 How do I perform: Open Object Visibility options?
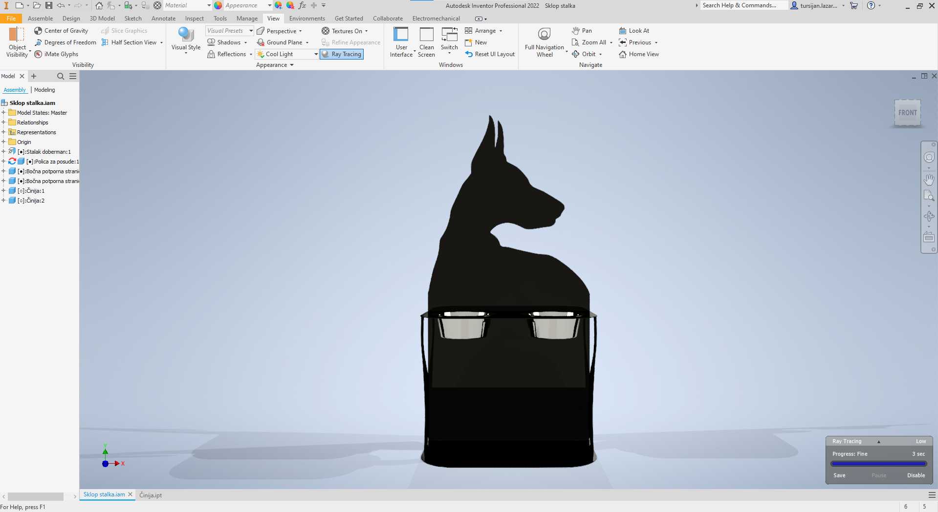point(17,42)
